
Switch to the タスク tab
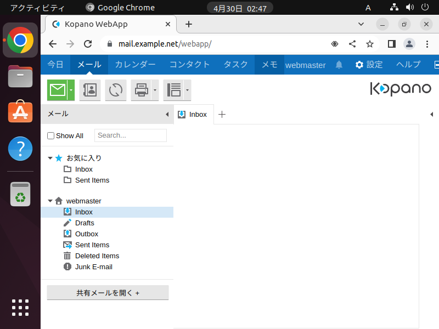coord(236,65)
